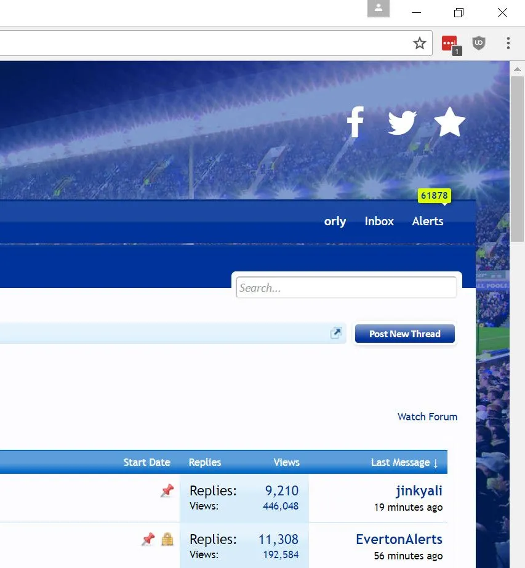Open the orly user account menu
This screenshot has width=525, height=568.
335,222
